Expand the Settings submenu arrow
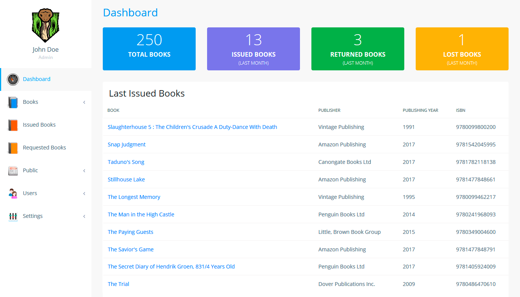This screenshot has height=297, width=520. [x=84, y=216]
